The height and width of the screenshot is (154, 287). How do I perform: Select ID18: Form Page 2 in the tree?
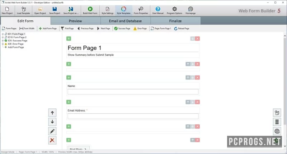coord(17,37)
